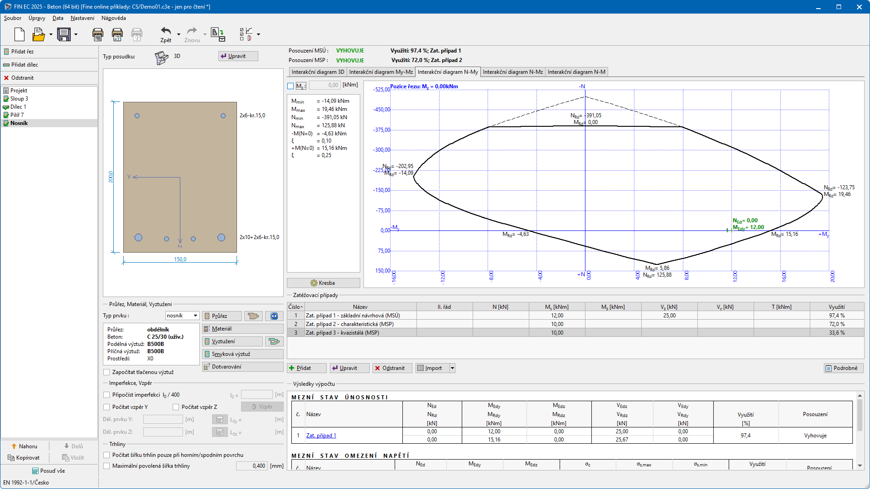This screenshot has width=870, height=489.
Task: Expand the Import button dropdown arrow
Action: coord(452,368)
